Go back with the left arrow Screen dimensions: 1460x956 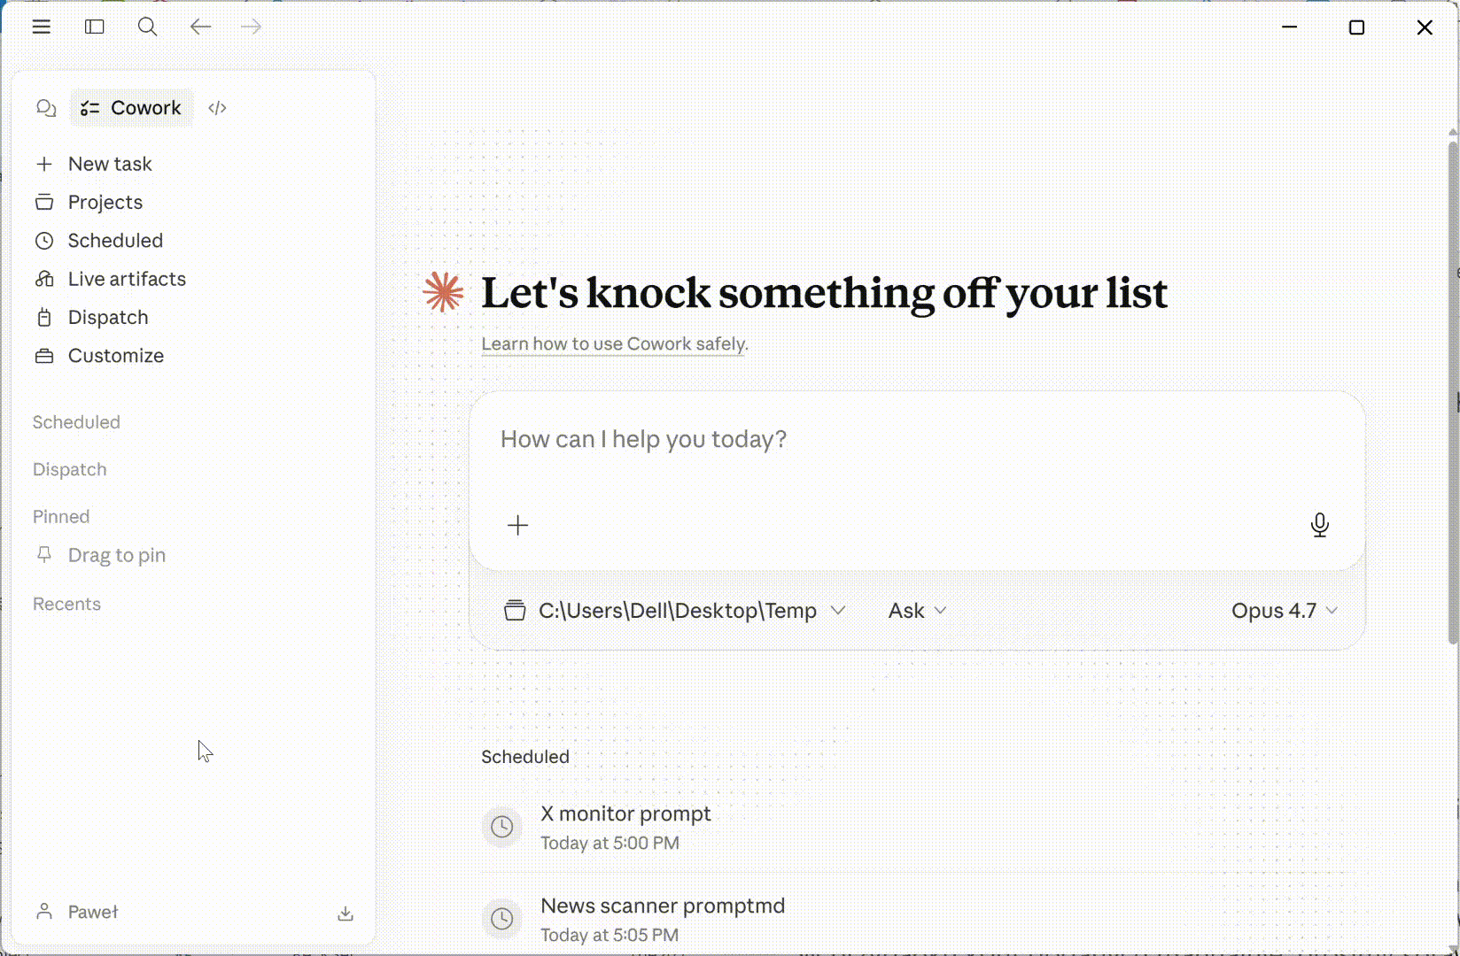[x=201, y=27]
